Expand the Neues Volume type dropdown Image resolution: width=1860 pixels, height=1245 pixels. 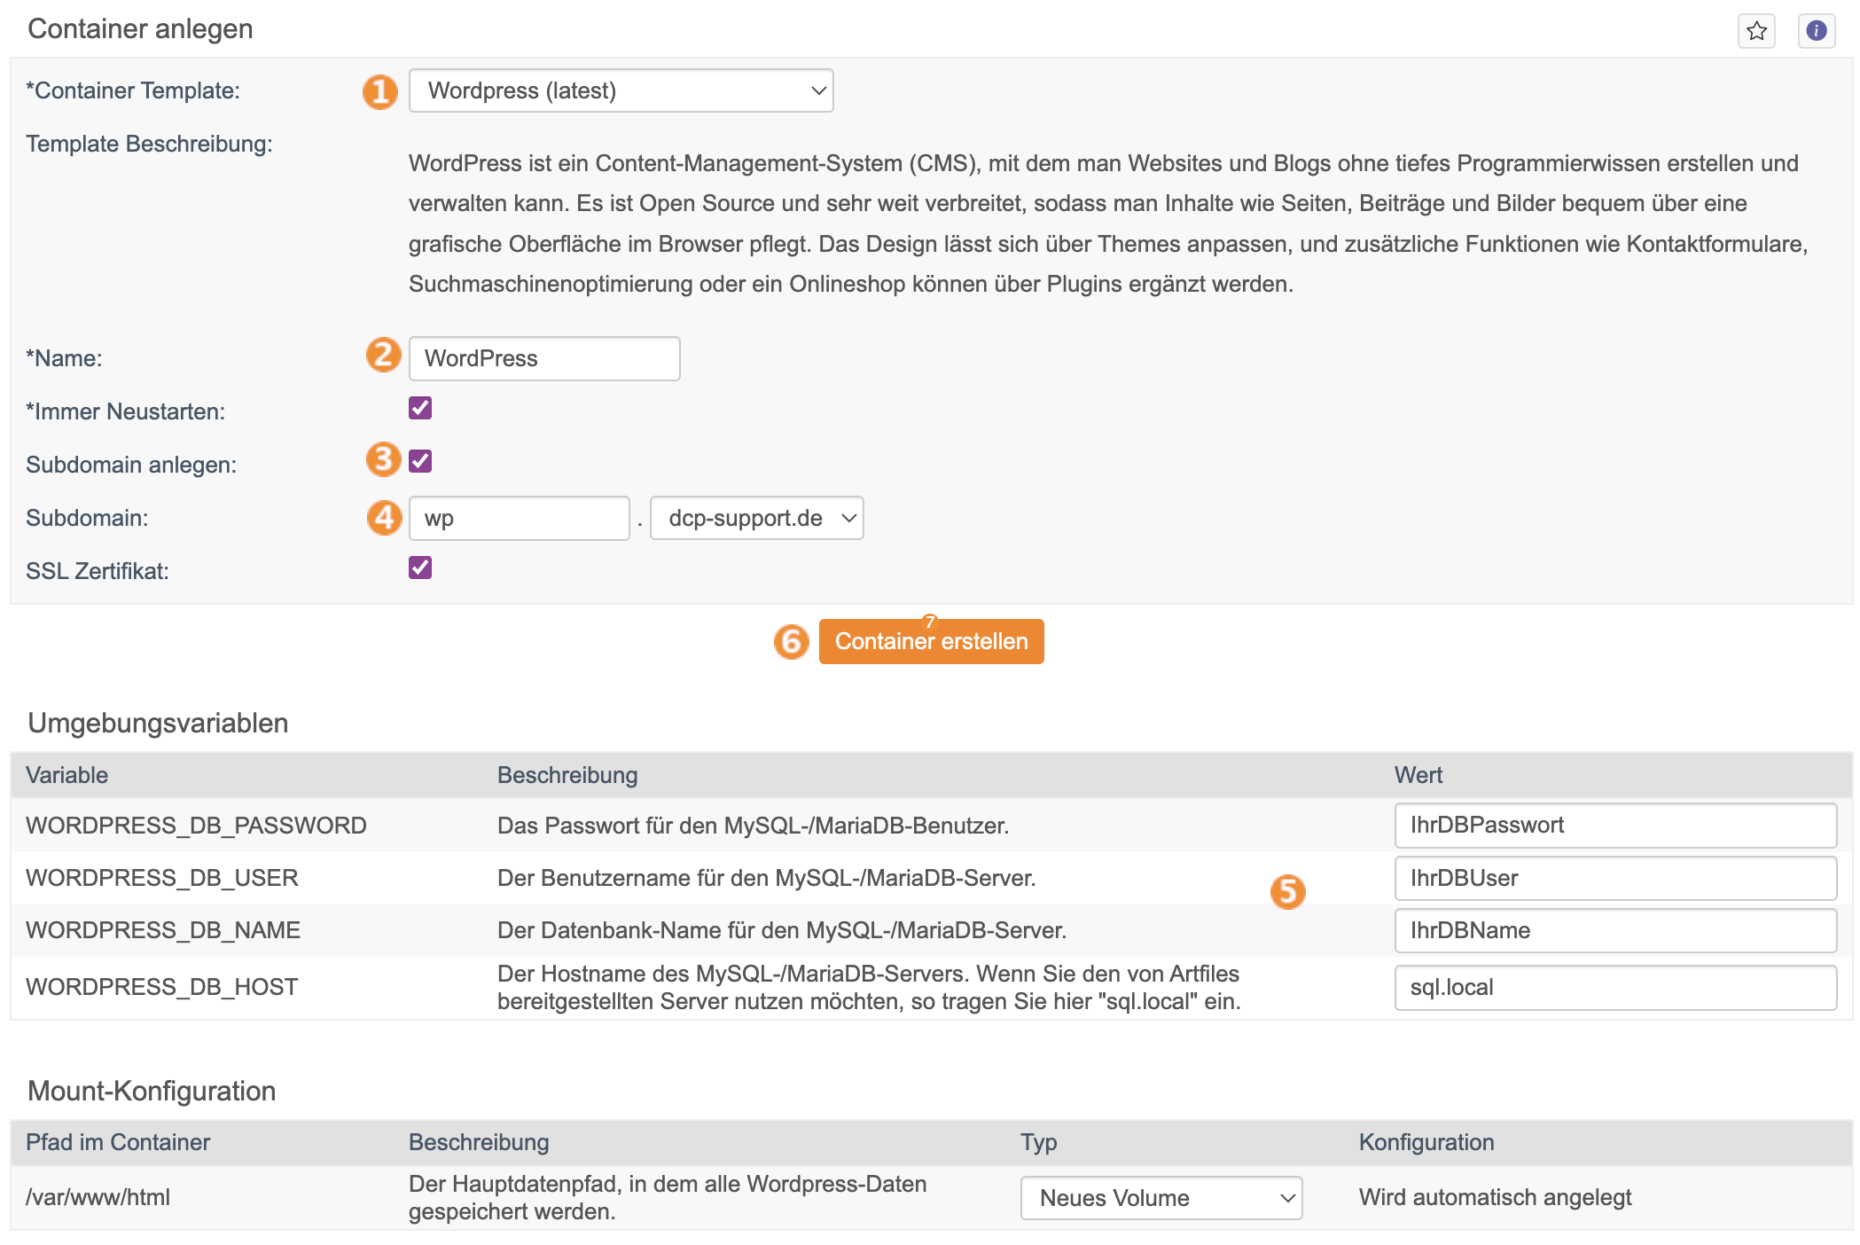[1161, 1198]
